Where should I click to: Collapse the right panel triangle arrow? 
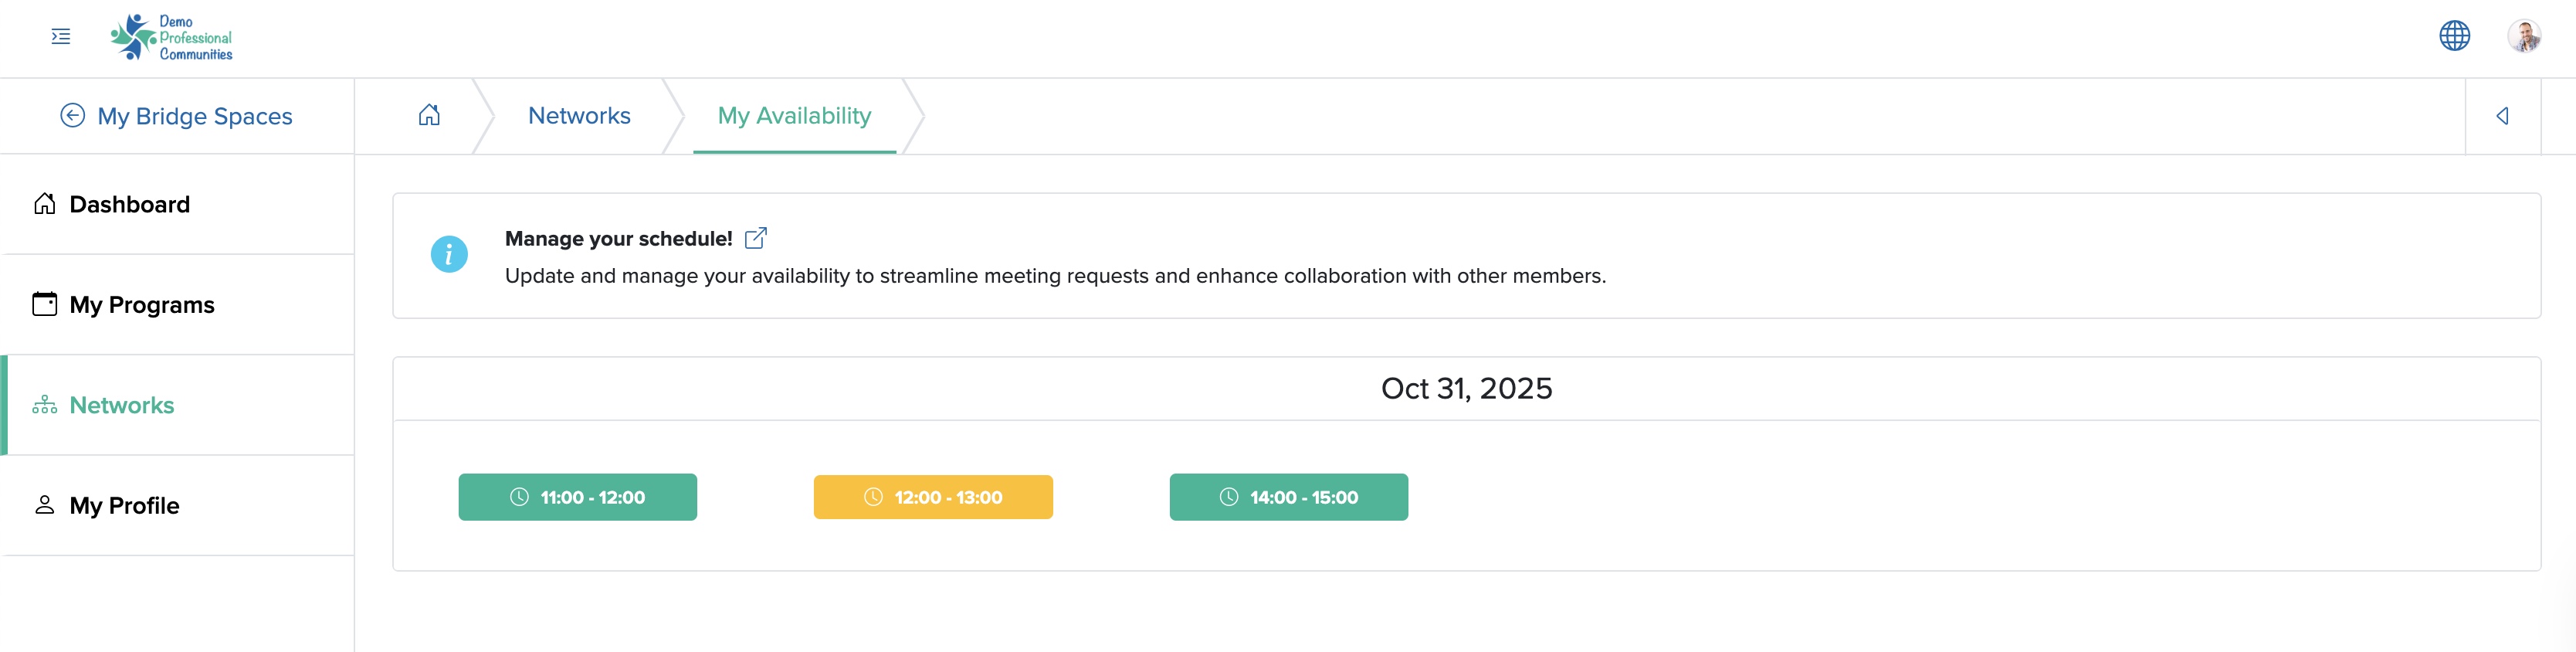2502,116
